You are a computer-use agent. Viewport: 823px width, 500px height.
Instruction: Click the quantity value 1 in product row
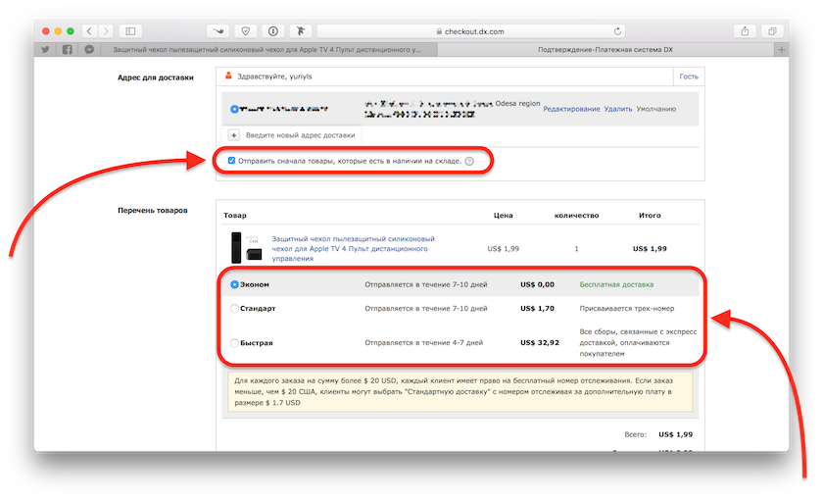pyautogui.click(x=576, y=249)
